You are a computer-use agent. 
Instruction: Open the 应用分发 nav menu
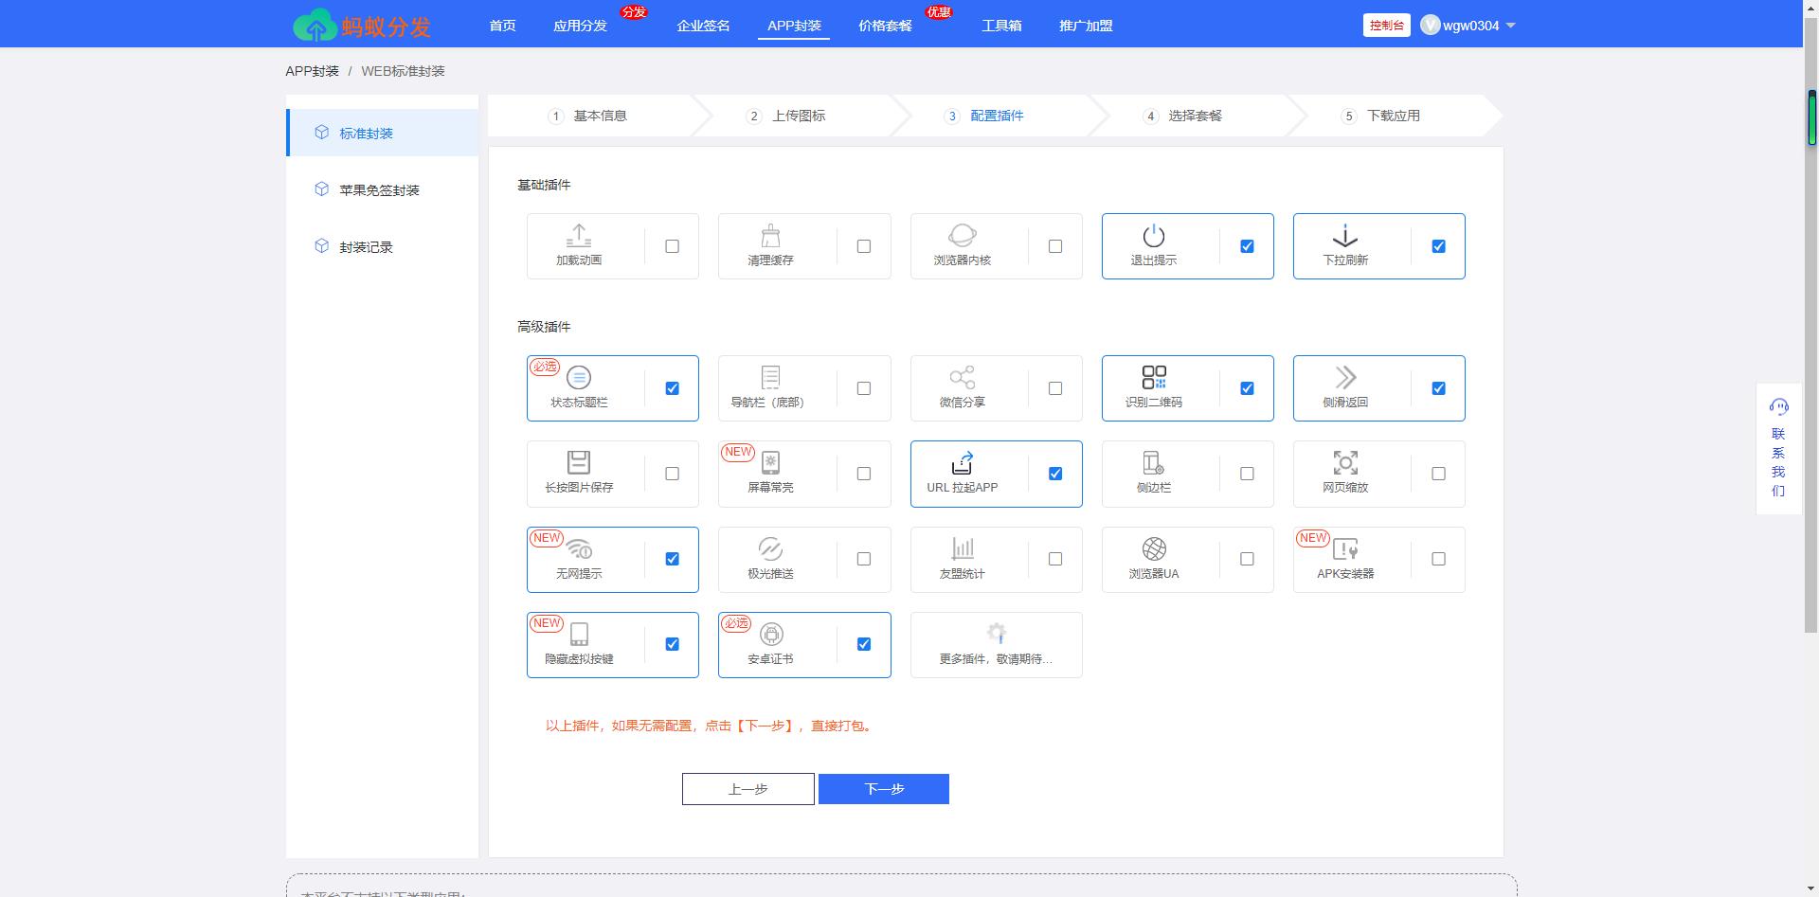point(580,26)
